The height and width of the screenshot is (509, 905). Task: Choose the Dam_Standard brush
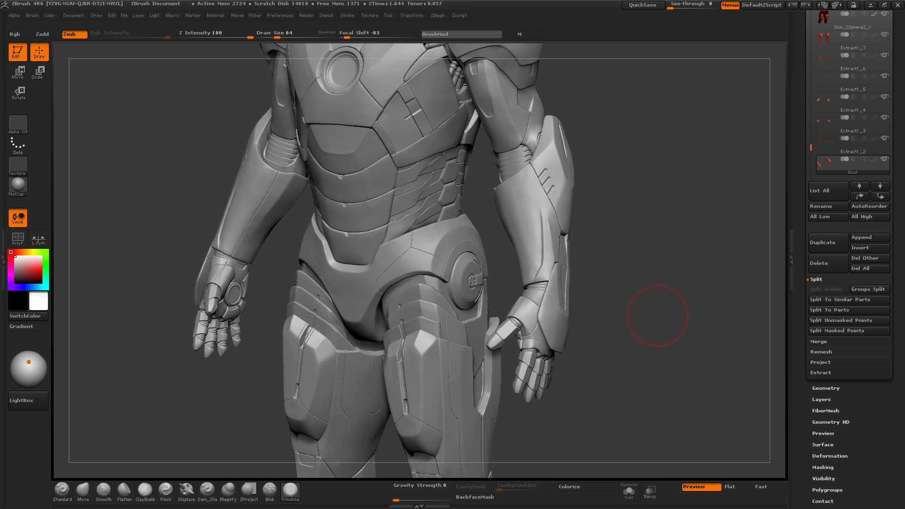pos(207,492)
